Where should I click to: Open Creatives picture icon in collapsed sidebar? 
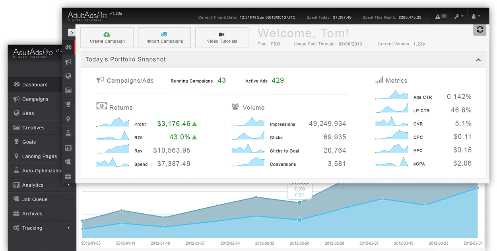(68, 90)
